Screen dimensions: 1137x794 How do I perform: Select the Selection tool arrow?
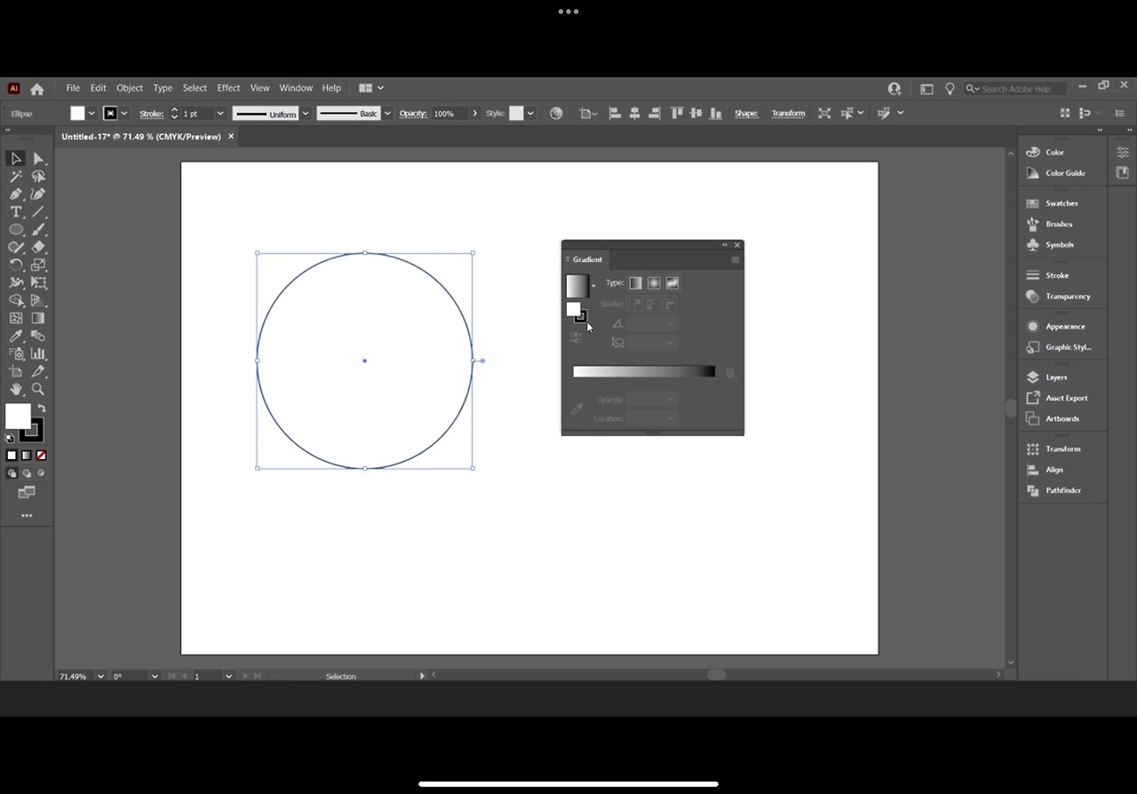[x=16, y=158]
